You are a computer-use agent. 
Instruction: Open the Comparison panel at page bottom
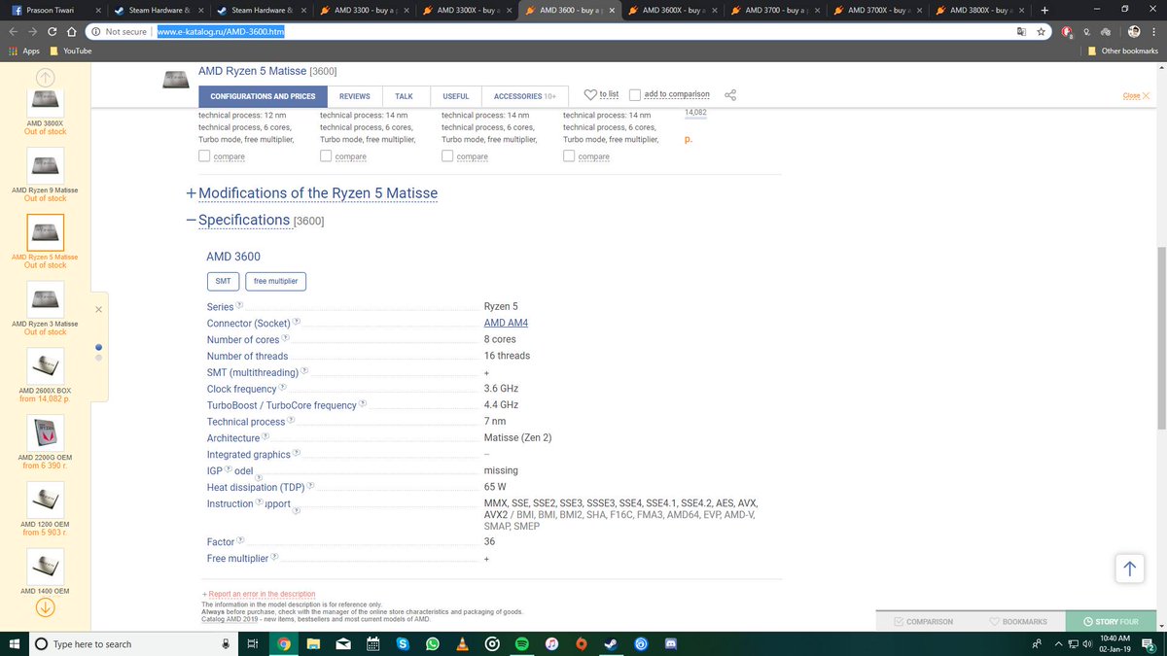click(924, 621)
